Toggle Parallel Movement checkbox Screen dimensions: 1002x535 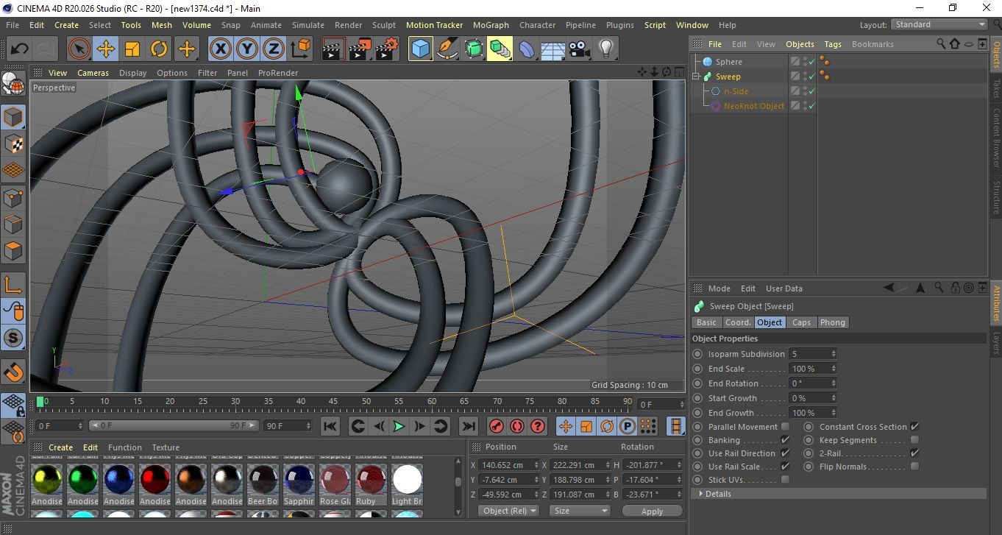pyautogui.click(x=785, y=427)
